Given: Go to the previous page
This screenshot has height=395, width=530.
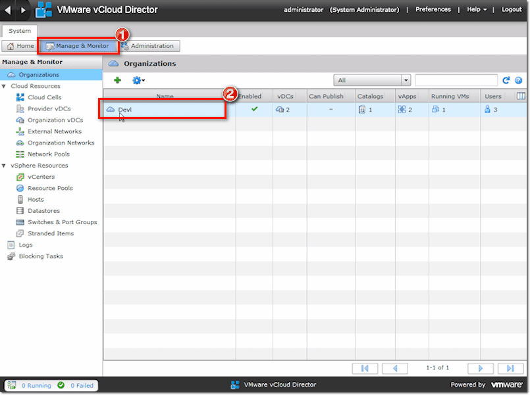Looking at the screenshot, I should [395, 368].
